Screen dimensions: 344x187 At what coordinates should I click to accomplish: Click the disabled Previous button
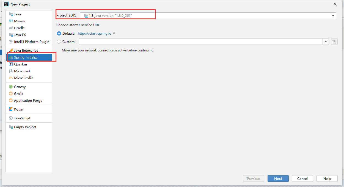click(x=254, y=178)
